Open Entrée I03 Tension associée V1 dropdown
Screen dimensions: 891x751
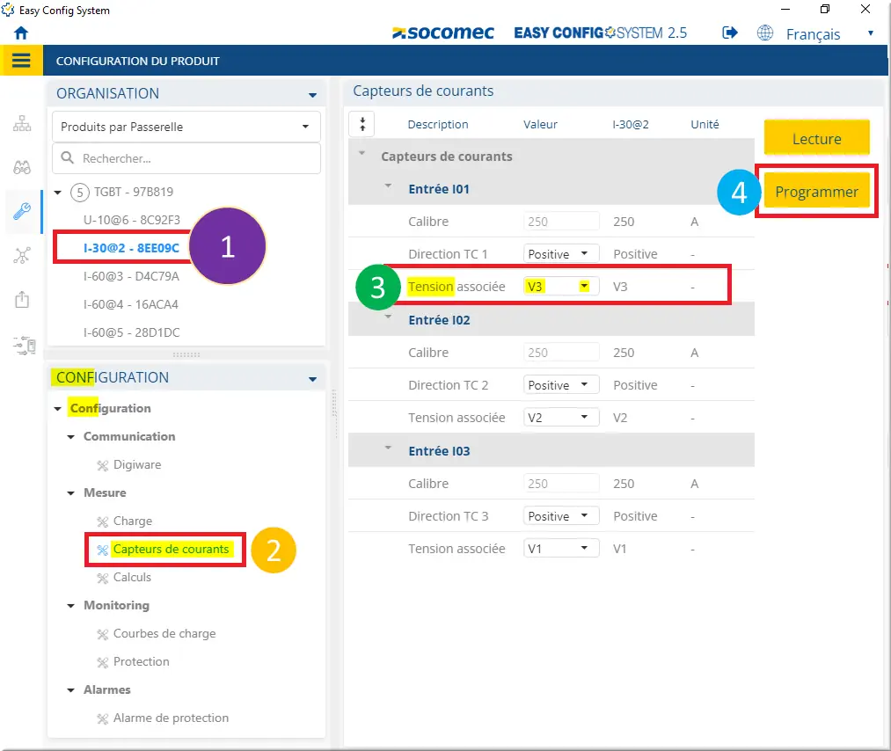tap(560, 548)
